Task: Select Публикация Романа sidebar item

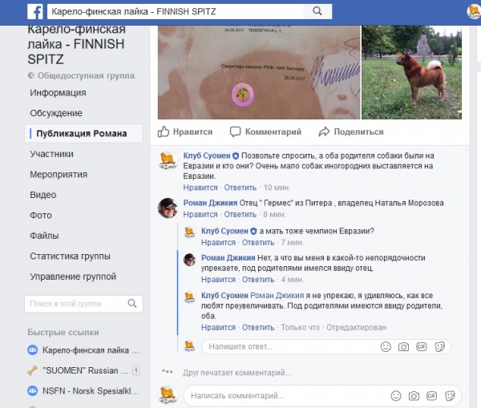Action: (83, 133)
